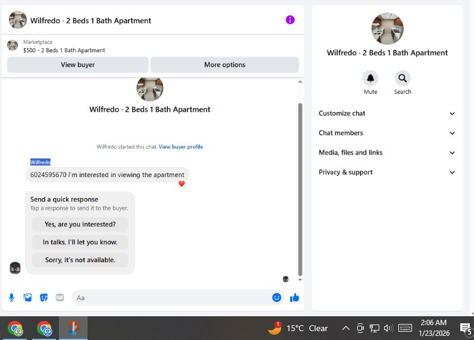Open the clock showing 2:06 AM
The width and height of the screenshot is (474, 340).
tap(434, 328)
